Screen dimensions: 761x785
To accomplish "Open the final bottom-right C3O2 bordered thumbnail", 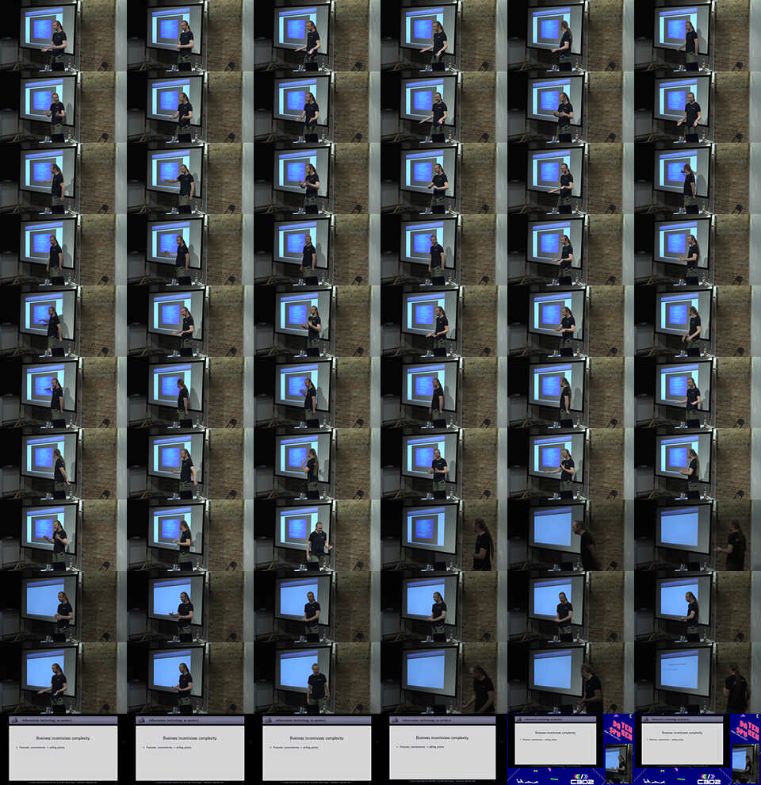I will pyautogui.click(x=698, y=749).
